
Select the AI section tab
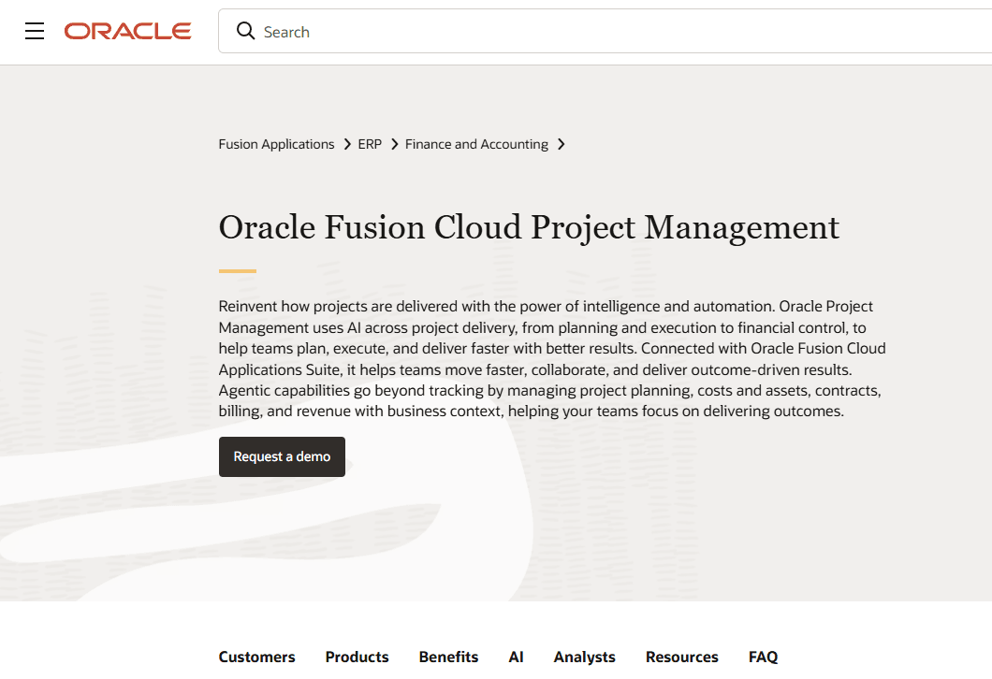pos(516,657)
